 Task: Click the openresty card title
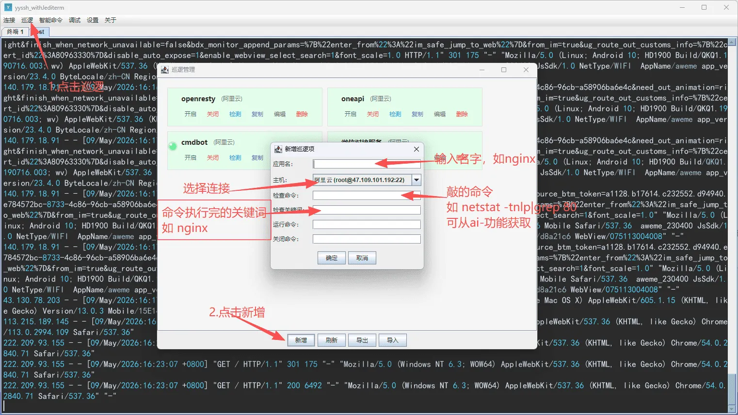(198, 99)
